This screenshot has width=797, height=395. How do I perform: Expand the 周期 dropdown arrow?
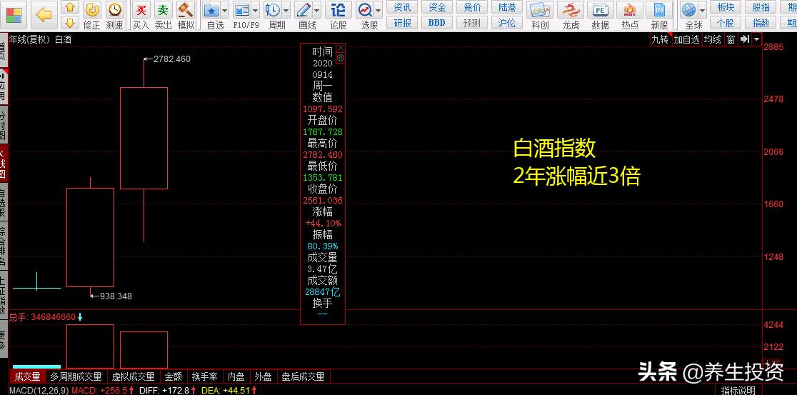pyautogui.click(x=286, y=10)
